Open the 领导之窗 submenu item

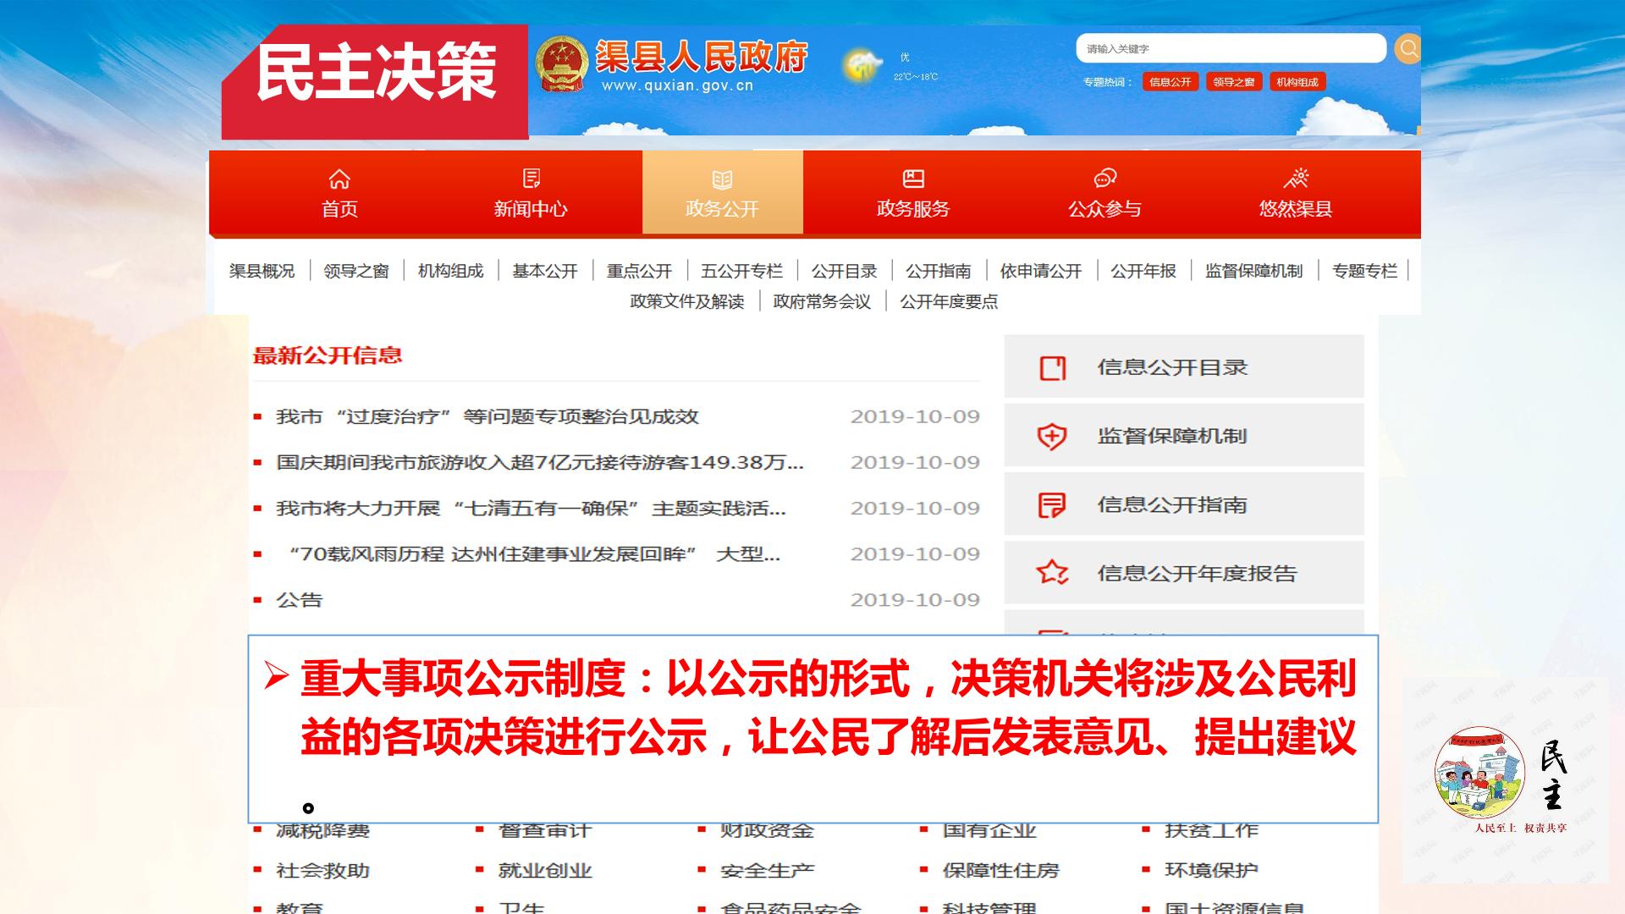point(356,271)
